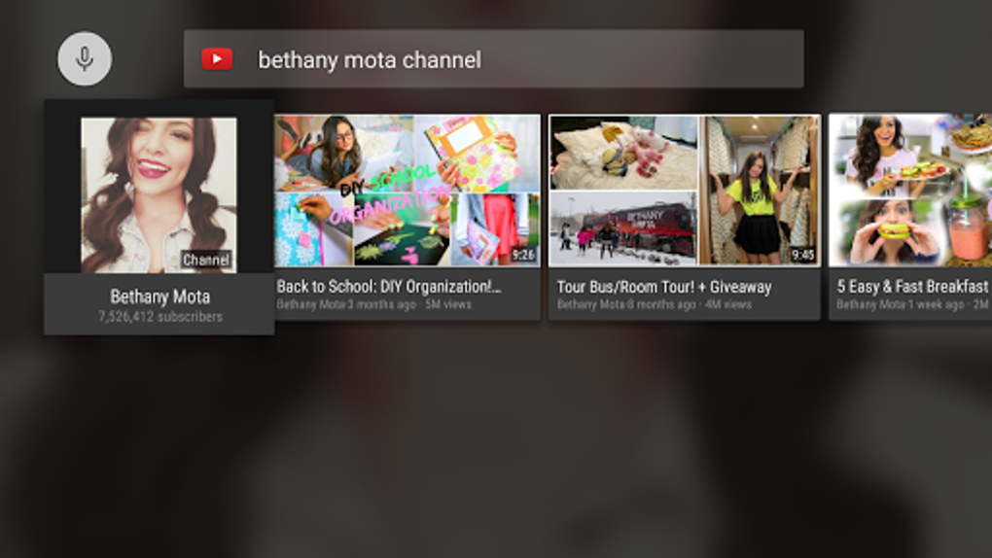The image size is (992, 558).
Task: Click the 9:45 duration badge
Action: coord(802,255)
